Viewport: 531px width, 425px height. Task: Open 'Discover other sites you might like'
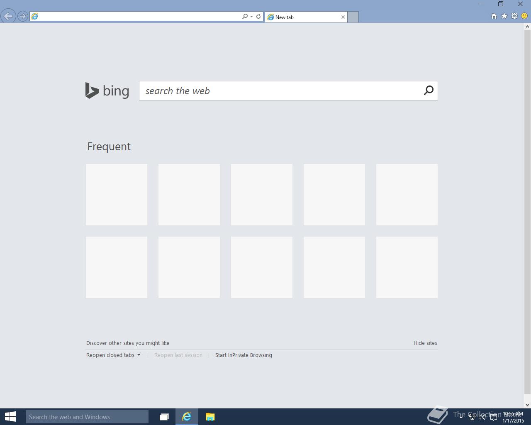[x=128, y=343]
